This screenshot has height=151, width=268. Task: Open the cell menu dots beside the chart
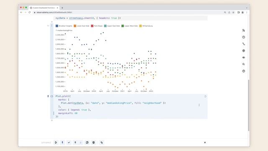[52, 25]
